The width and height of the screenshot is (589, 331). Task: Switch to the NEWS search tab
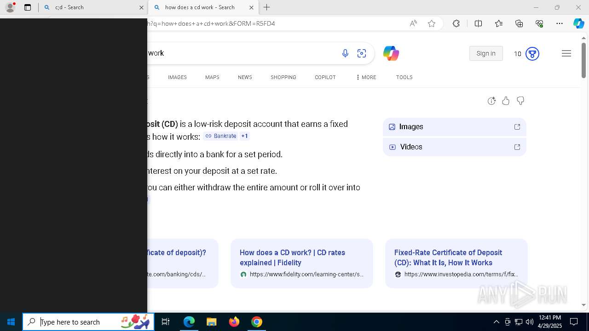[x=245, y=77]
